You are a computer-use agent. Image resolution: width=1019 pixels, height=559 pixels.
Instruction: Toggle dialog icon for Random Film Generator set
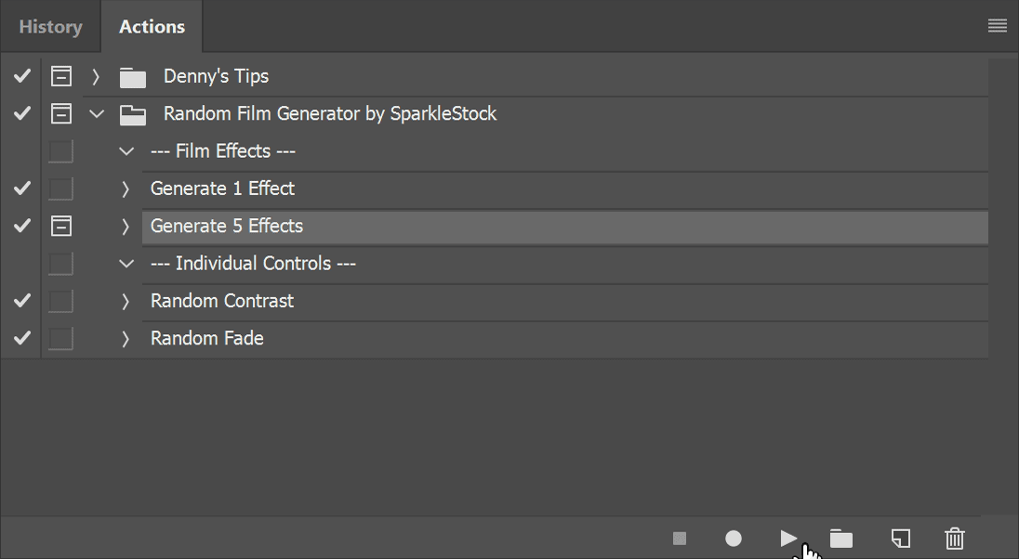point(61,113)
